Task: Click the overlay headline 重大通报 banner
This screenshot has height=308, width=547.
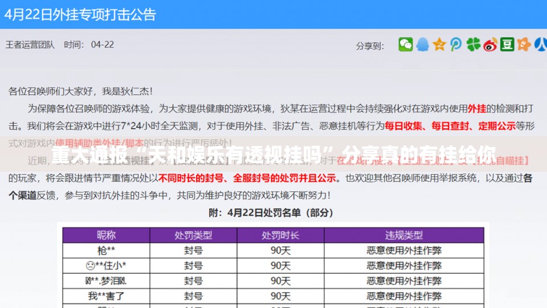Action: [273, 153]
